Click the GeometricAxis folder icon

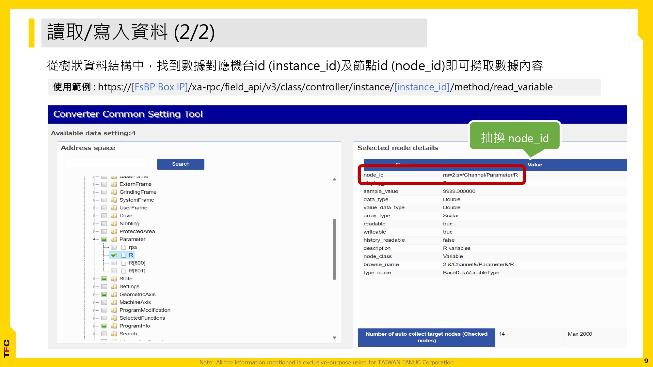pyautogui.click(x=114, y=294)
